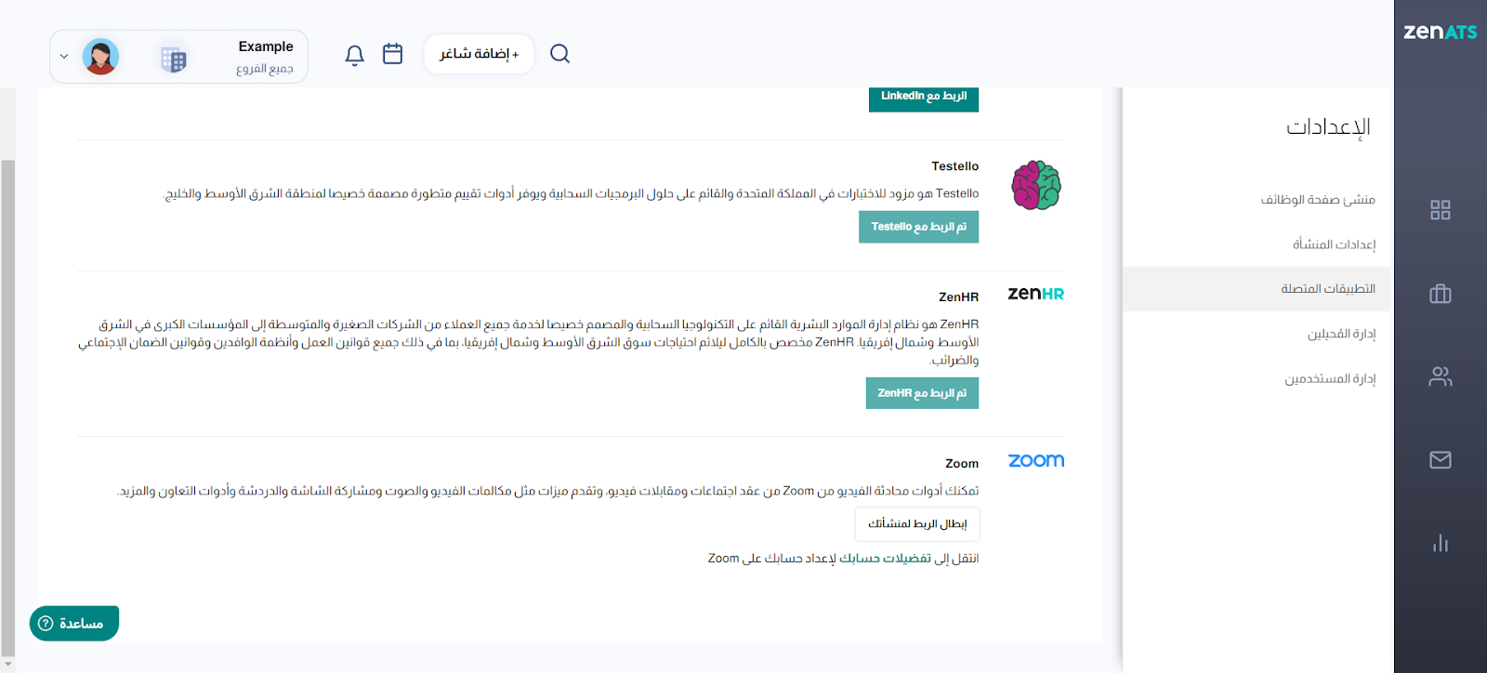Click the الإعدادات settings heading
This screenshot has width=1487, height=673.
click(x=1328, y=127)
